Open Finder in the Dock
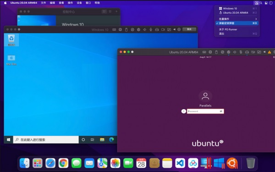Screen dimensions: 275x172 [25, 163]
